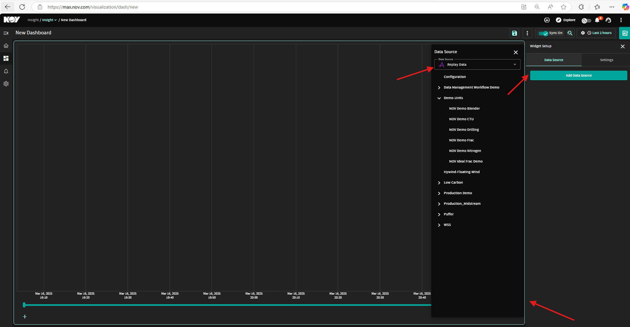The width and height of the screenshot is (630, 327).
Task: Click the Add Data Source button
Action: tap(578, 75)
